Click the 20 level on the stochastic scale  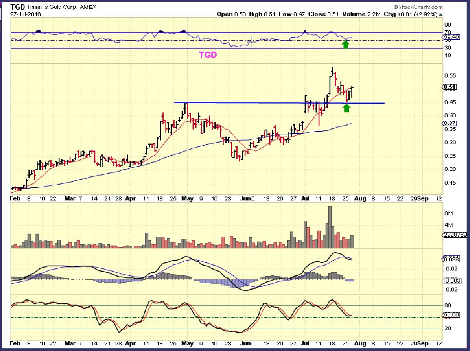[448, 329]
